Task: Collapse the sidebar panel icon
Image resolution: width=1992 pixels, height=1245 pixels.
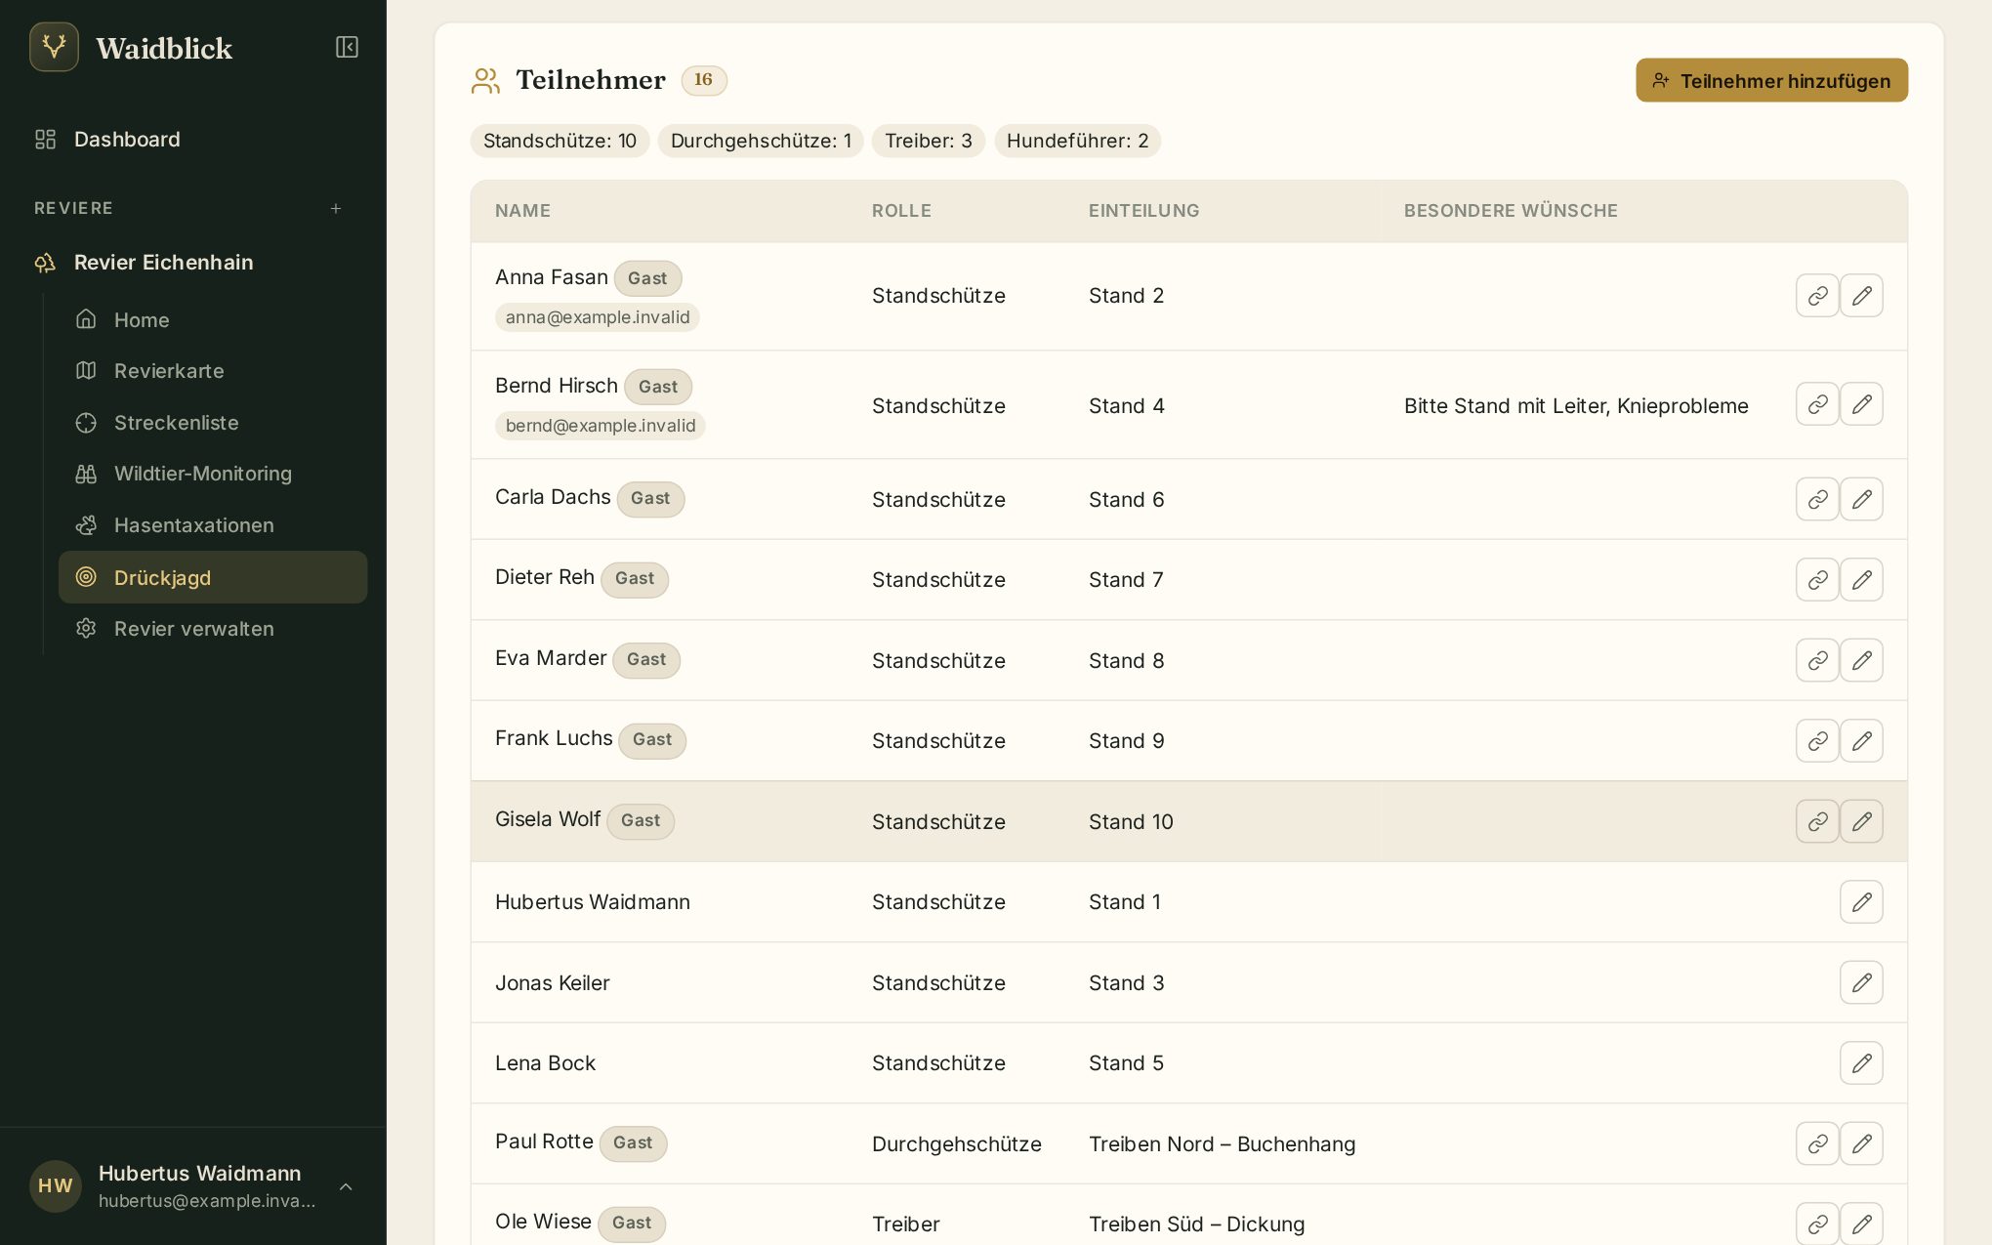Action: tap(347, 47)
